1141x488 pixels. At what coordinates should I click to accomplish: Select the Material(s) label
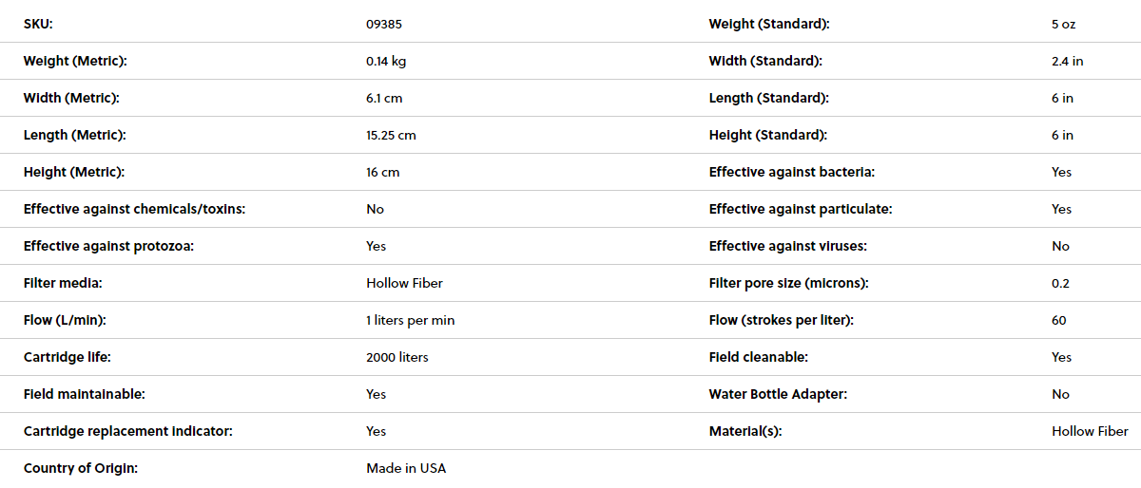pos(745,431)
